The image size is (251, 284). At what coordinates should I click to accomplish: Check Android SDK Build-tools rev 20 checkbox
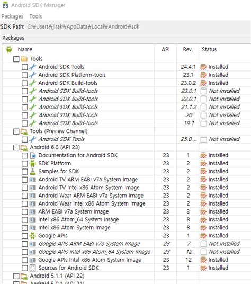[x=24, y=115]
